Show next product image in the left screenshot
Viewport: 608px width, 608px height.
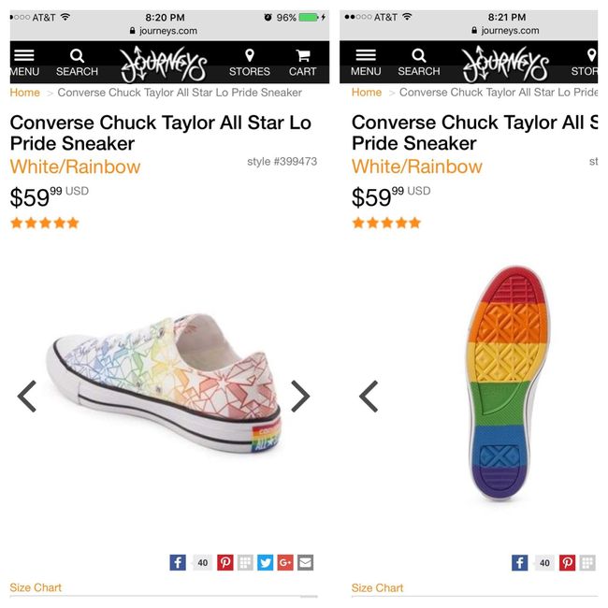pyautogui.click(x=299, y=397)
